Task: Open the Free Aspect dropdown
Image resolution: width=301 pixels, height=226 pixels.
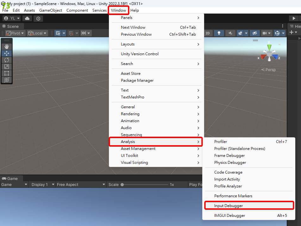Action: pyautogui.click(x=81, y=184)
